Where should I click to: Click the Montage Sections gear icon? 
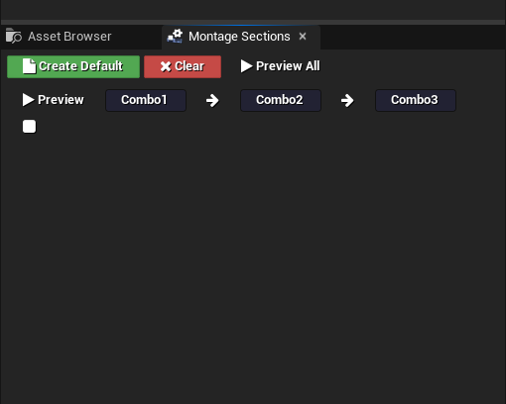[x=175, y=36]
